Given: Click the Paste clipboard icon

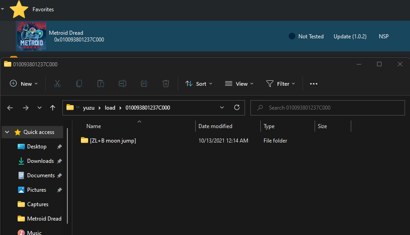Looking at the screenshot, I should tap(101, 83).
